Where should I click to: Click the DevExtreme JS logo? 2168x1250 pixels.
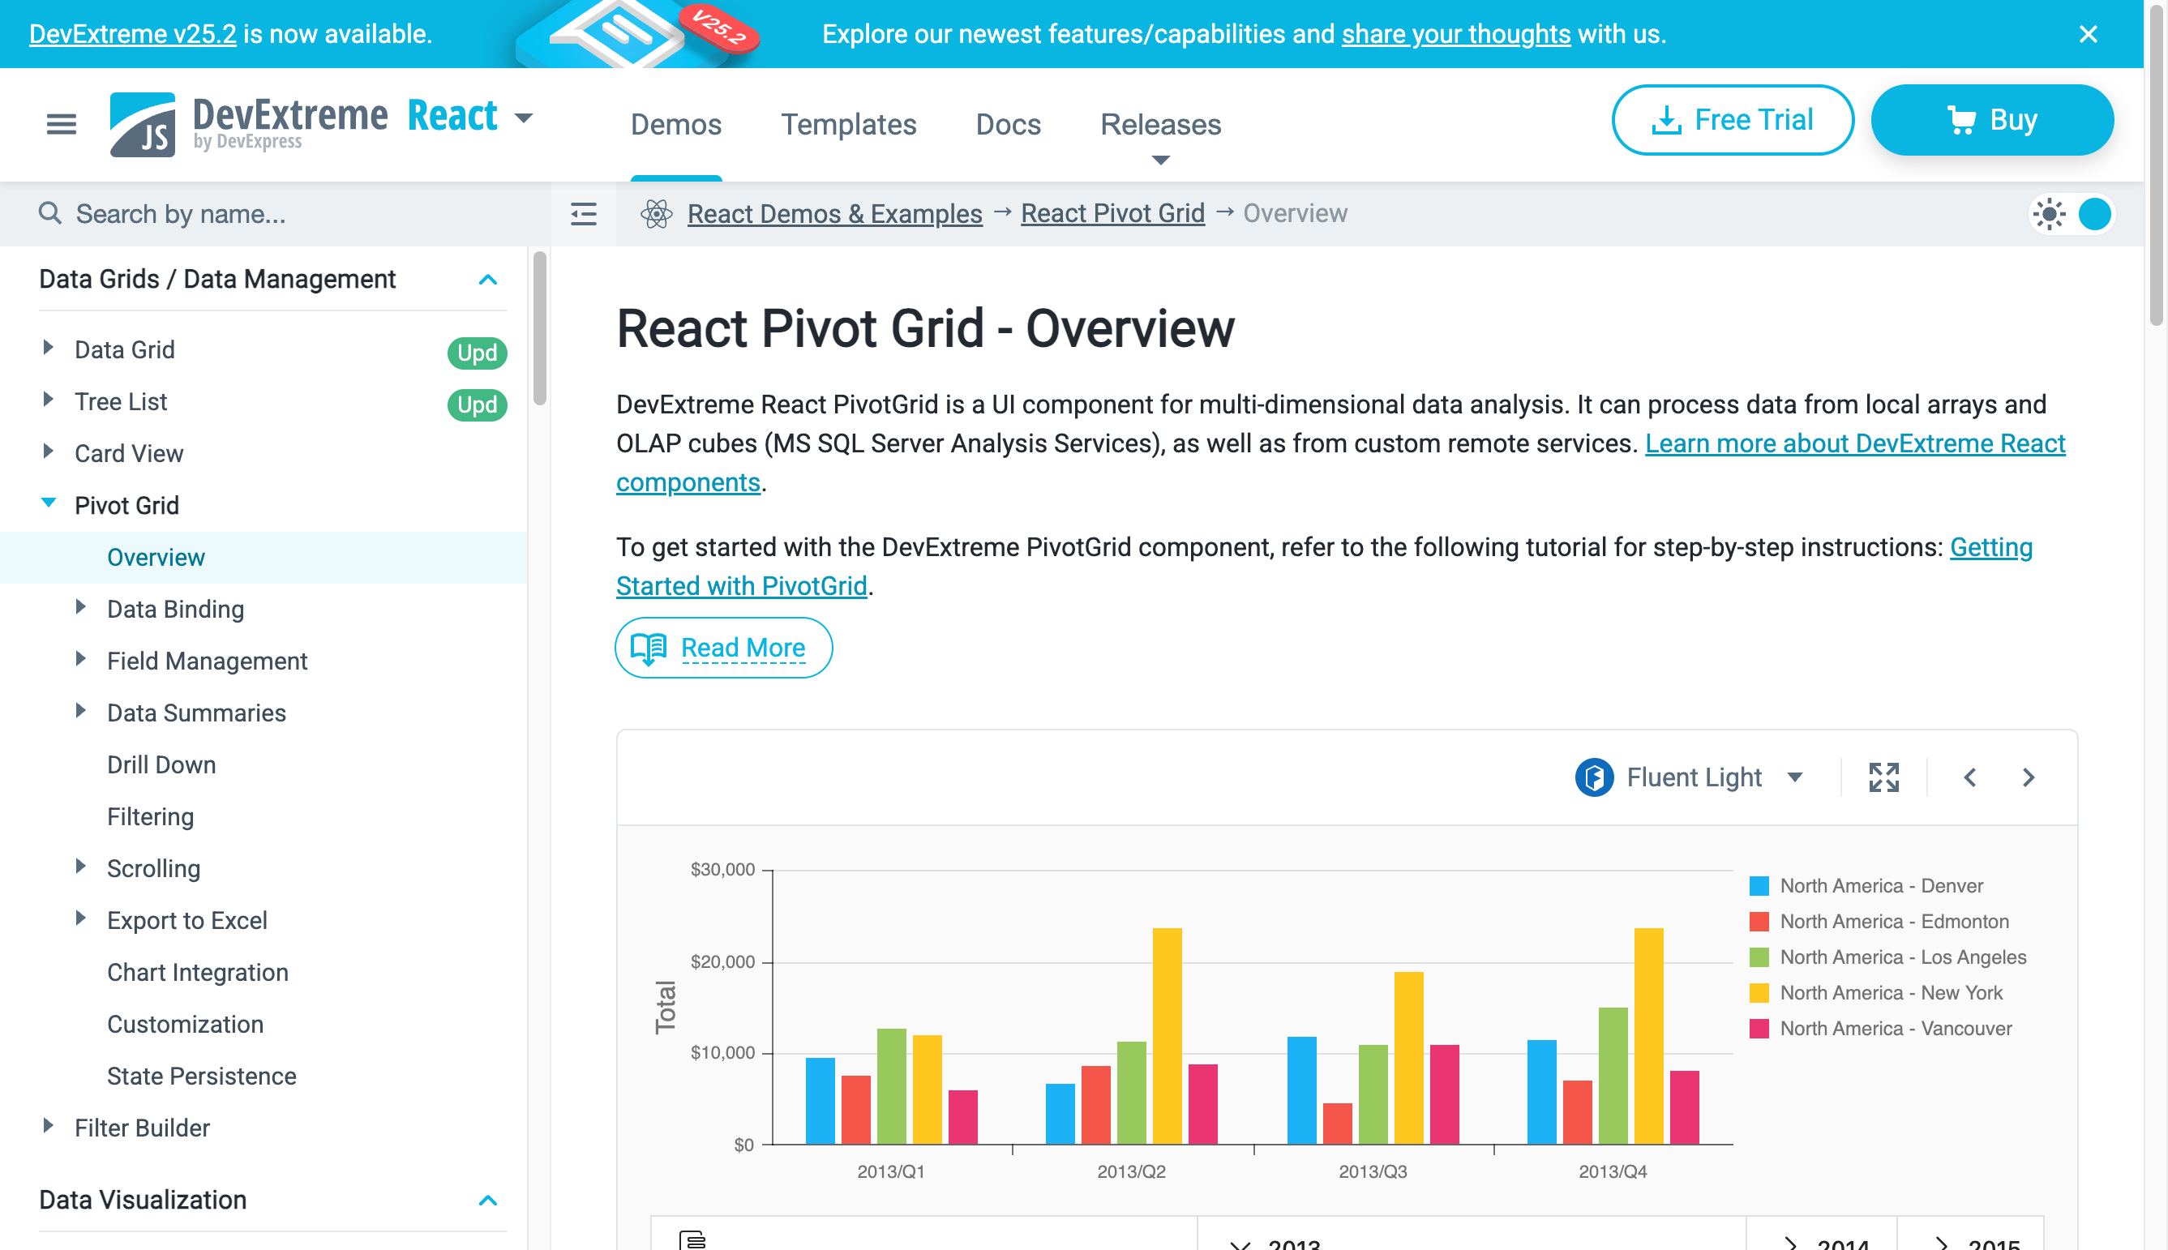(143, 124)
